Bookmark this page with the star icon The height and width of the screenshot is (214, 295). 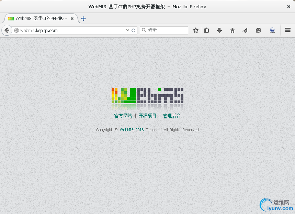(196, 30)
